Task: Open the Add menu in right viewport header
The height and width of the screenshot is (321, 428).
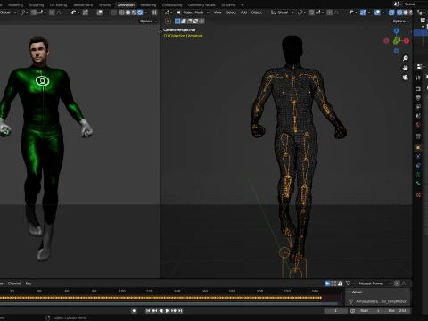Action: [243, 12]
